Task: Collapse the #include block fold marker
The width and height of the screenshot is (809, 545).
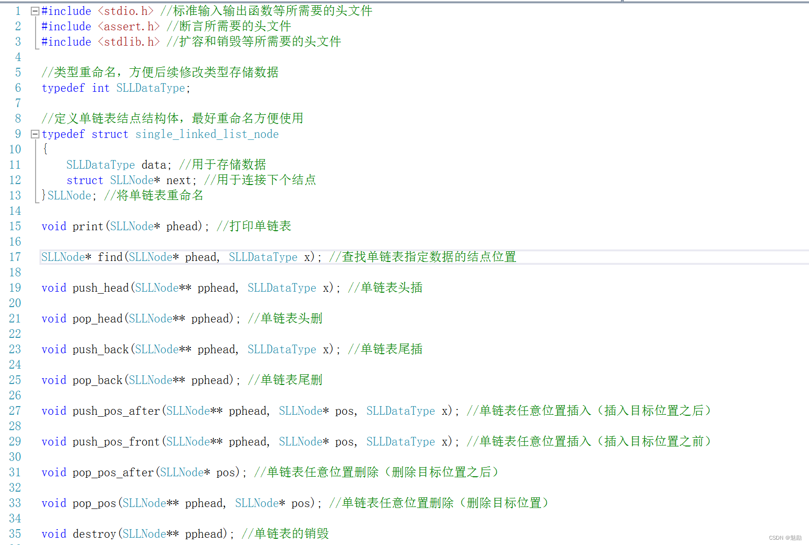Action: coord(35,11)
